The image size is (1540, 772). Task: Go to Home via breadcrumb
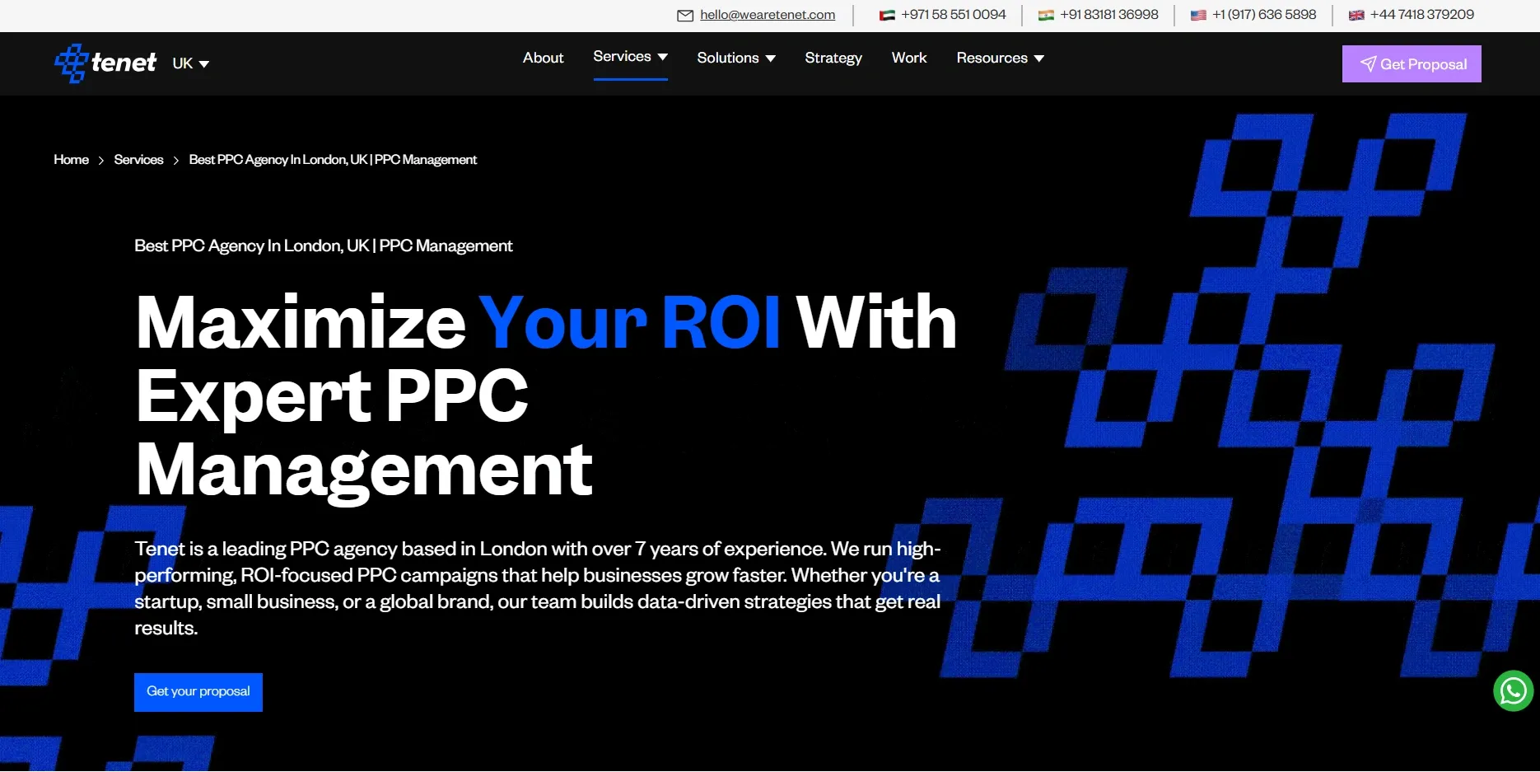pyautogui.click(x=72, y=160)
